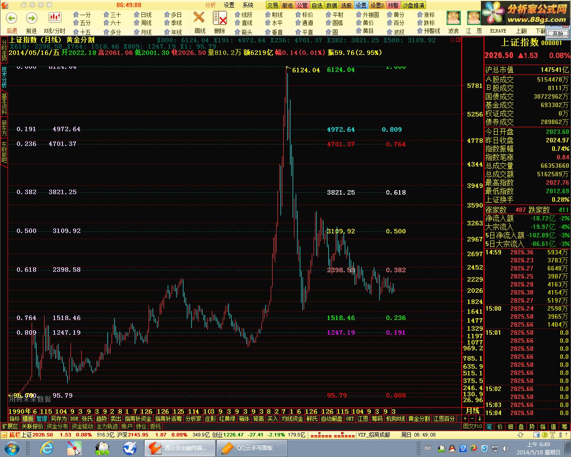Open the 关联报价 bottom tab
The image size is (571, 457).
(x=33, y=426)
